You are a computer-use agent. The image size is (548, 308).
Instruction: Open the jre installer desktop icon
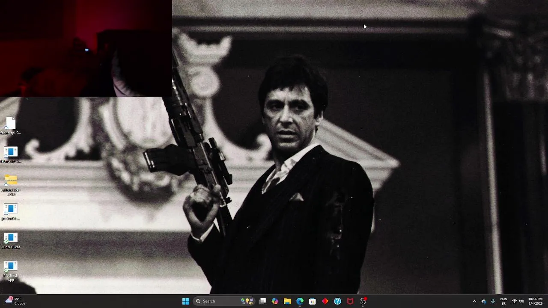[11, 212]
